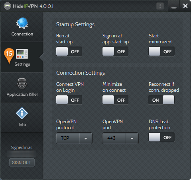Click the HideIPVPN 4.0.0.1 title text
This screenshot has height=180, width=191.
tap(33, 6)
